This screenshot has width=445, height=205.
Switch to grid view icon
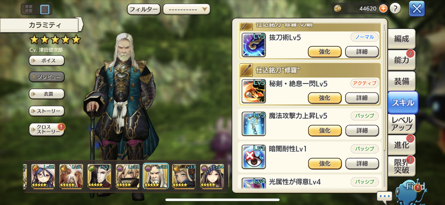pos(29,9)
